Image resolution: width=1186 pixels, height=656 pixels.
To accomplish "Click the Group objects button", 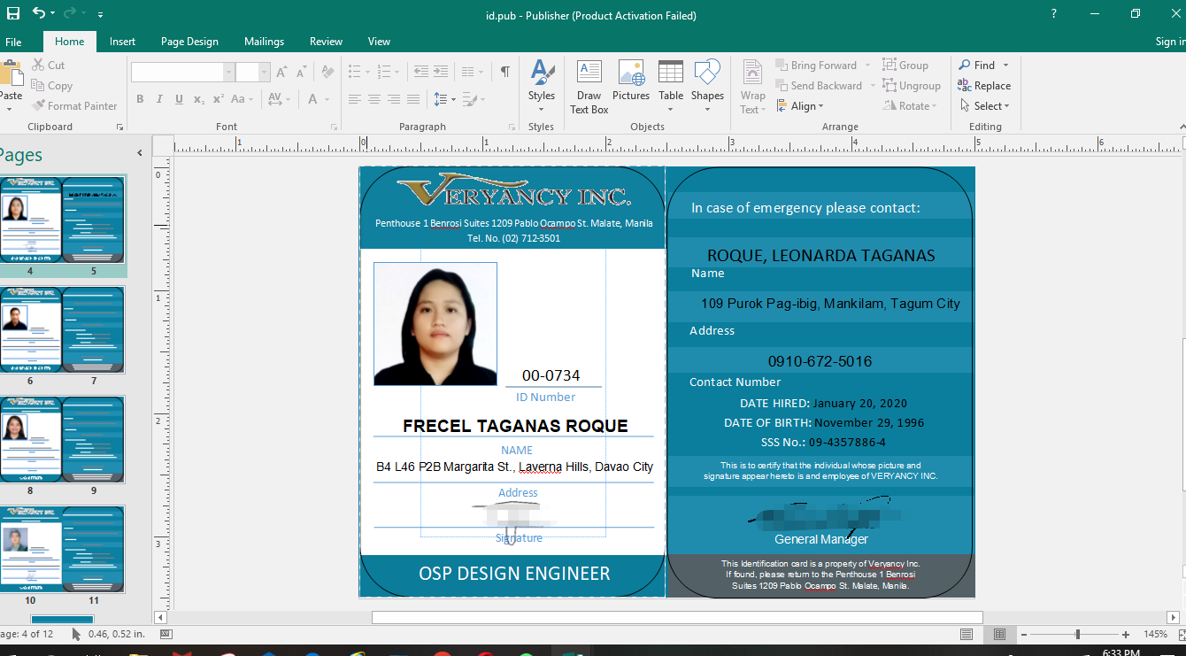I will point(905,66).
